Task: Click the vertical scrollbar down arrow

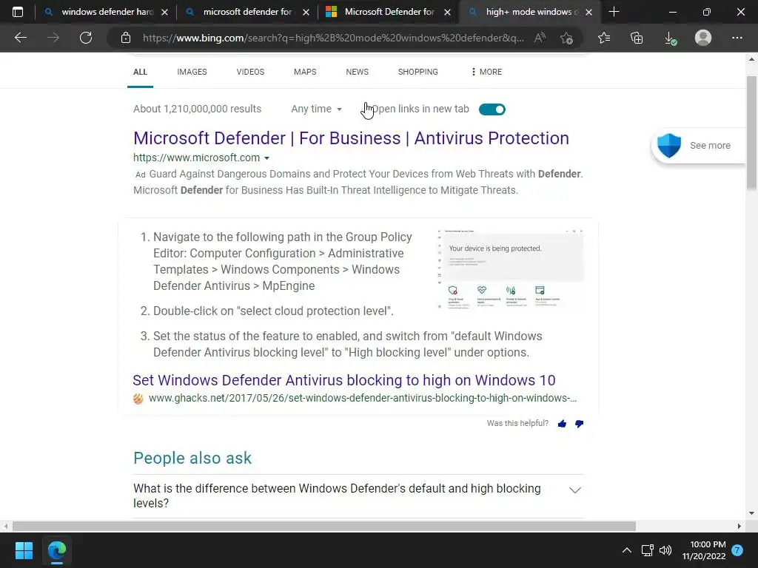Action: point(751,513)
